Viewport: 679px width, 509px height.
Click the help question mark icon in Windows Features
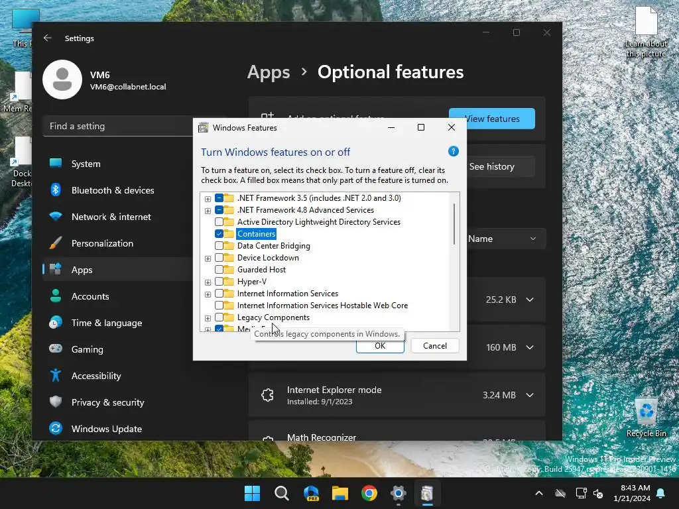[453, 152]
